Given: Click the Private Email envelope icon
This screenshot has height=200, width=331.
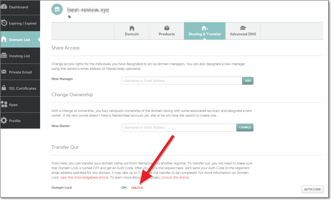Looking at the screenshot, I should click(4, 72).
